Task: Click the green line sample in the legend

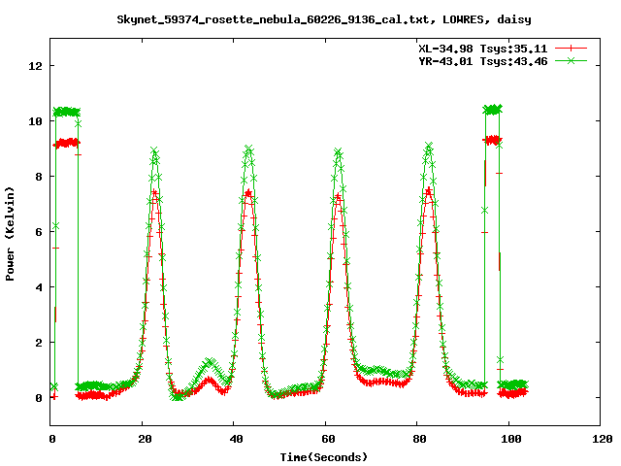Action: (x=571, y=60)
